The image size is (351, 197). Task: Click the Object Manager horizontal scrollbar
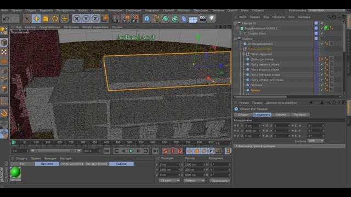pos(261,97)
